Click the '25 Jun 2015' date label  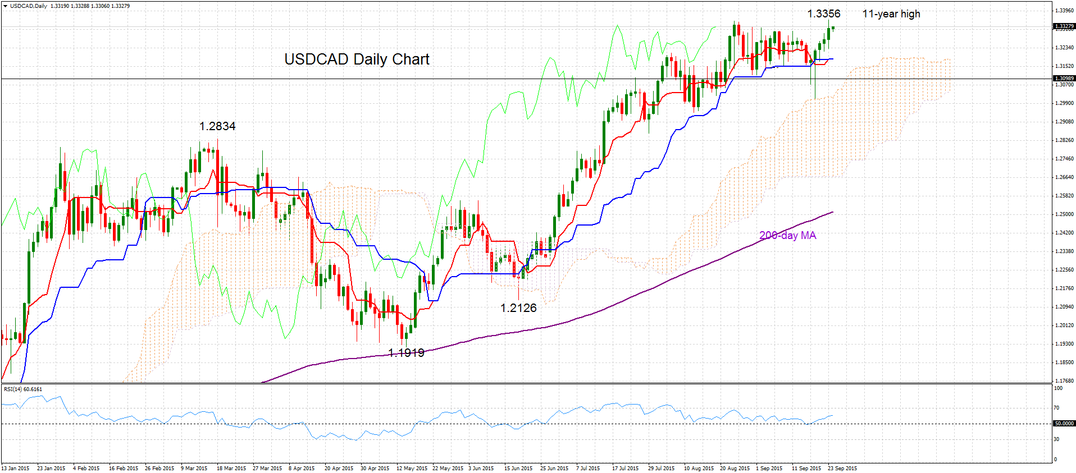pyautogui.click(x=554, y=469)
